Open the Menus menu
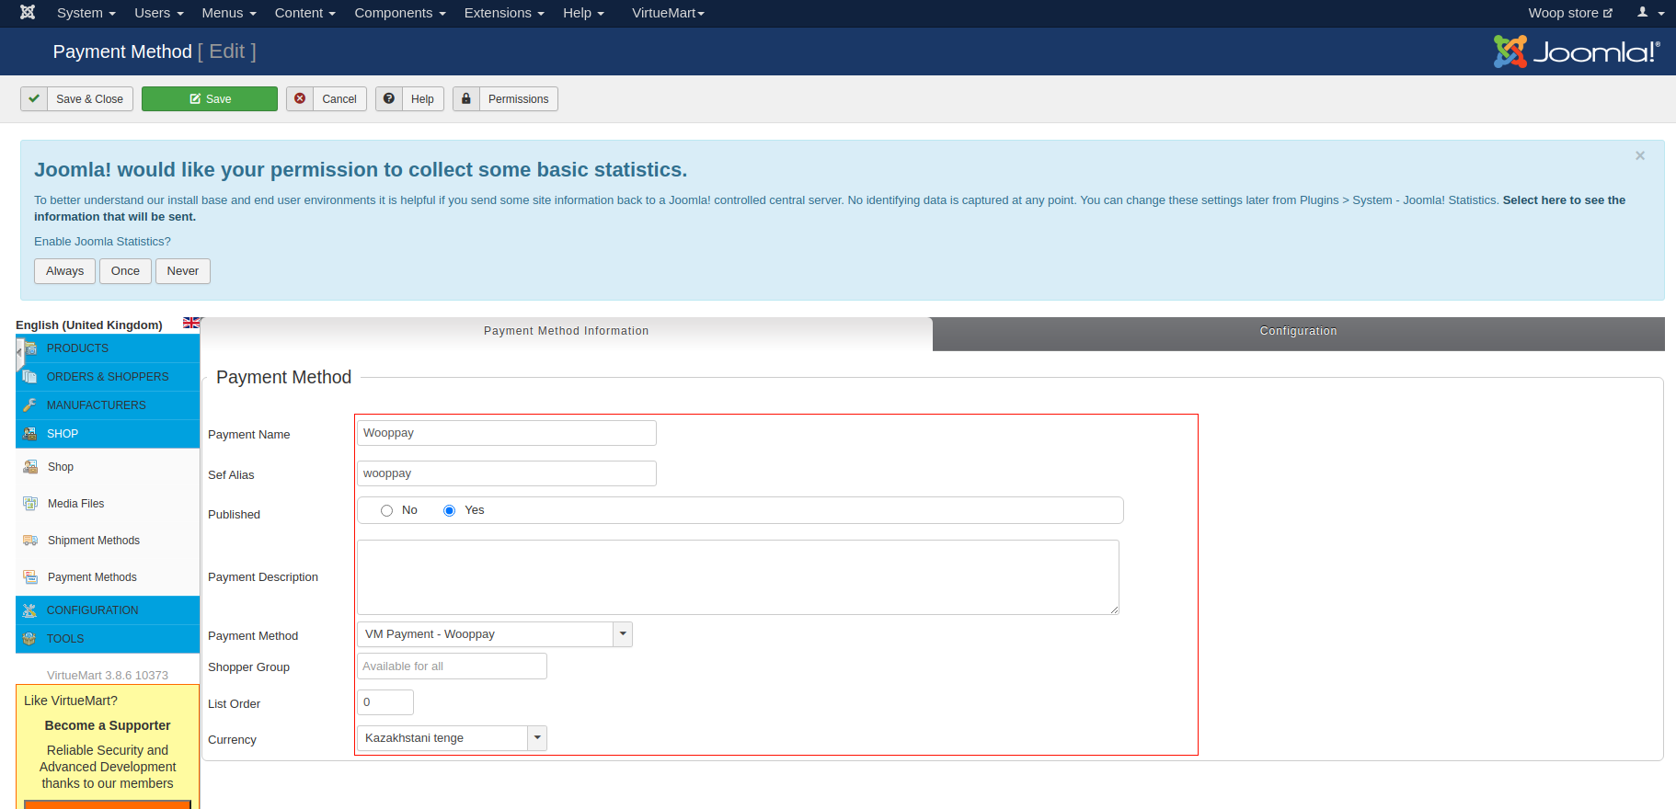This screenshot has height=809, width=1676. coord(229,13)
